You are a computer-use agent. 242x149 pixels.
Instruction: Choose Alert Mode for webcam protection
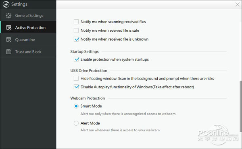[76, 123]
